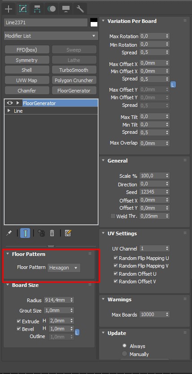Open Configure Modifier Sets icon
The height and width of the screenshot is (374, 192).
pyautogui.click(x=68, y=233)
